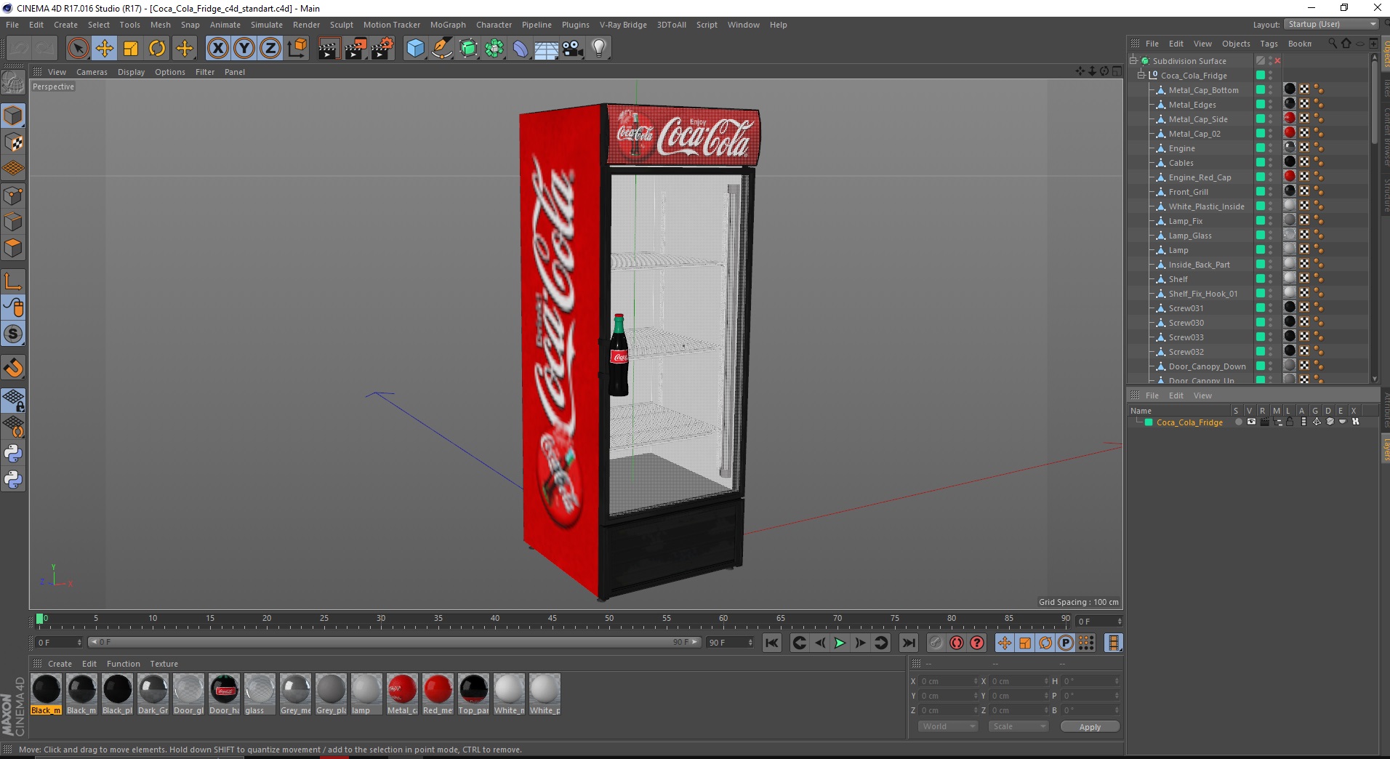Click X position input field
Viewport: 1390px width, 759px height.
[947, 681]
